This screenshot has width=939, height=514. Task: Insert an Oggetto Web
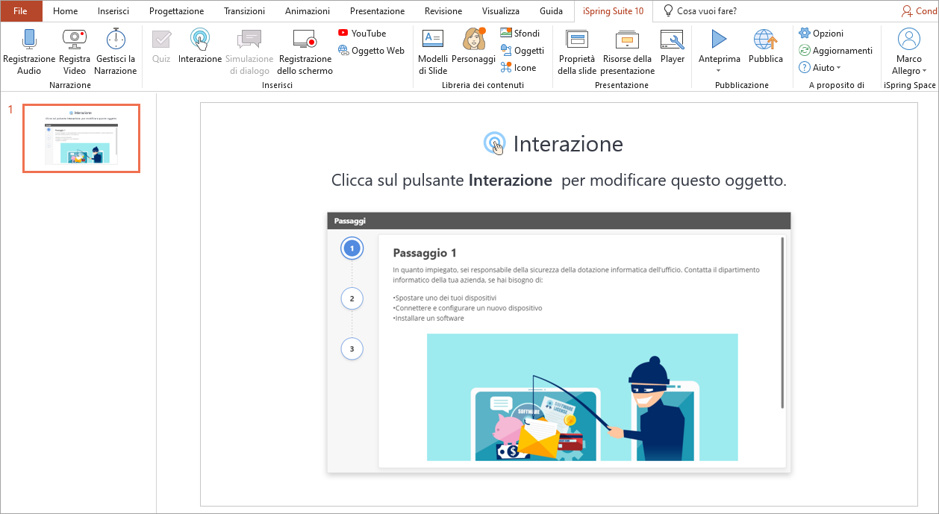(371, 51)
